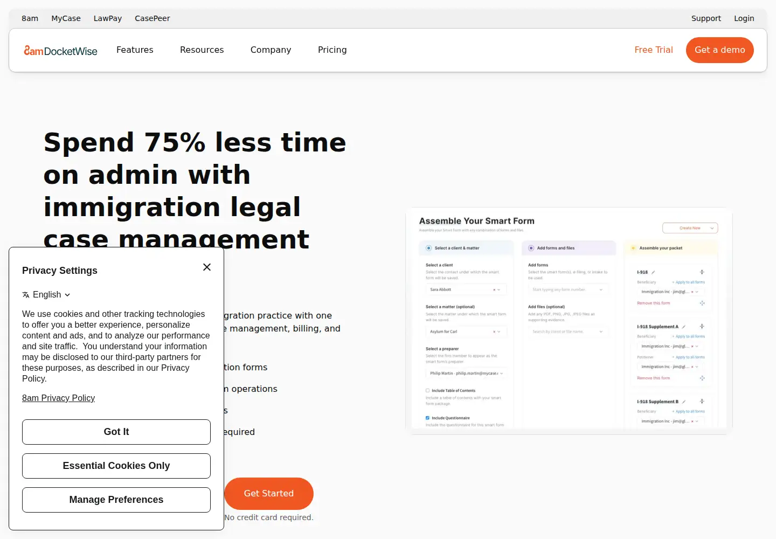Uncheck the Include Questionnaire checkbox
This screenshot has height=539, width=776.
point(428,418)
